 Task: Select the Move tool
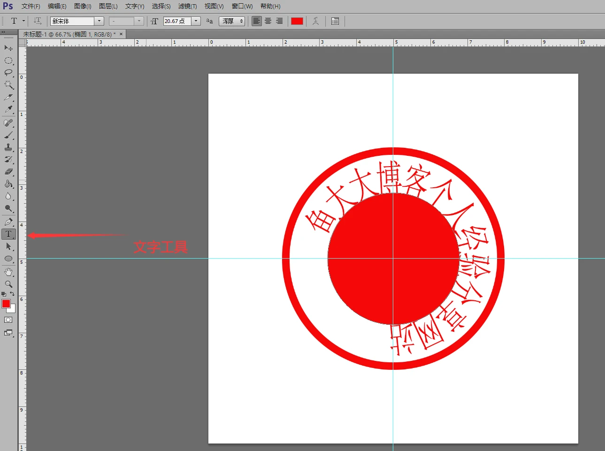click(8, 48)
